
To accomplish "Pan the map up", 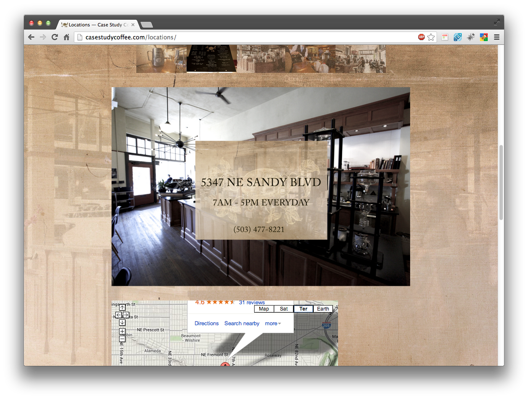I will [122, 308].
